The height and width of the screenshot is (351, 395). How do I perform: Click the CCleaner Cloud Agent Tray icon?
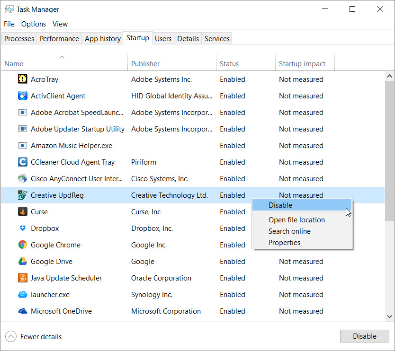click(22, 162)
